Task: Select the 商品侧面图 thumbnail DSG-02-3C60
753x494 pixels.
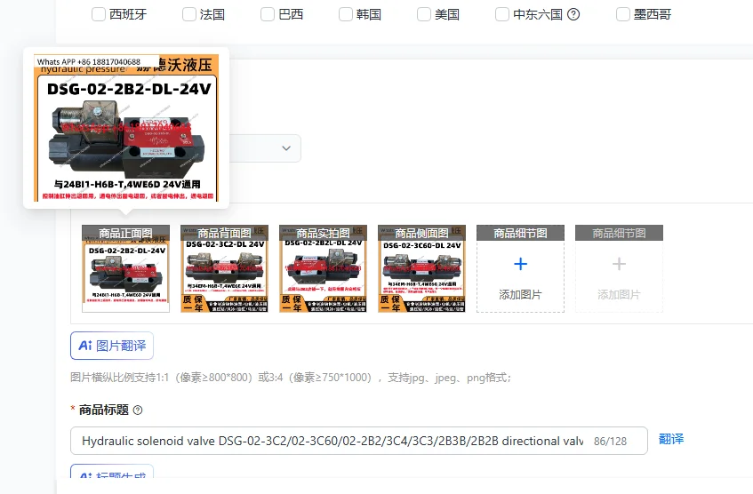Action: pos(421,269)
